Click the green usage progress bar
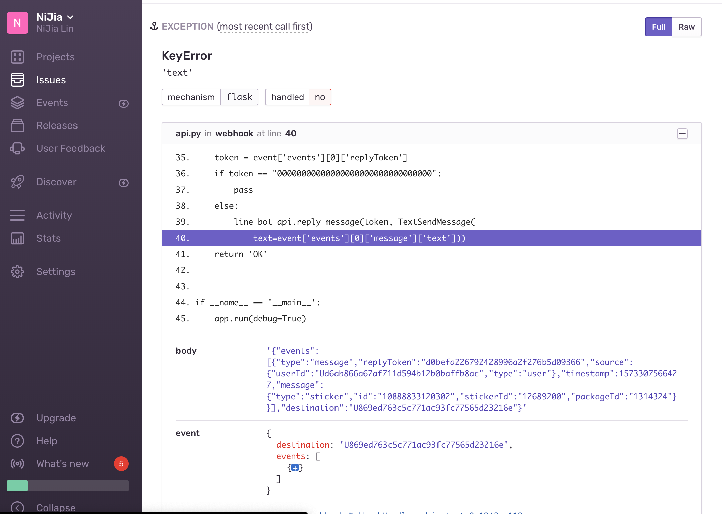722x514 pixels. tap(17, 485)
